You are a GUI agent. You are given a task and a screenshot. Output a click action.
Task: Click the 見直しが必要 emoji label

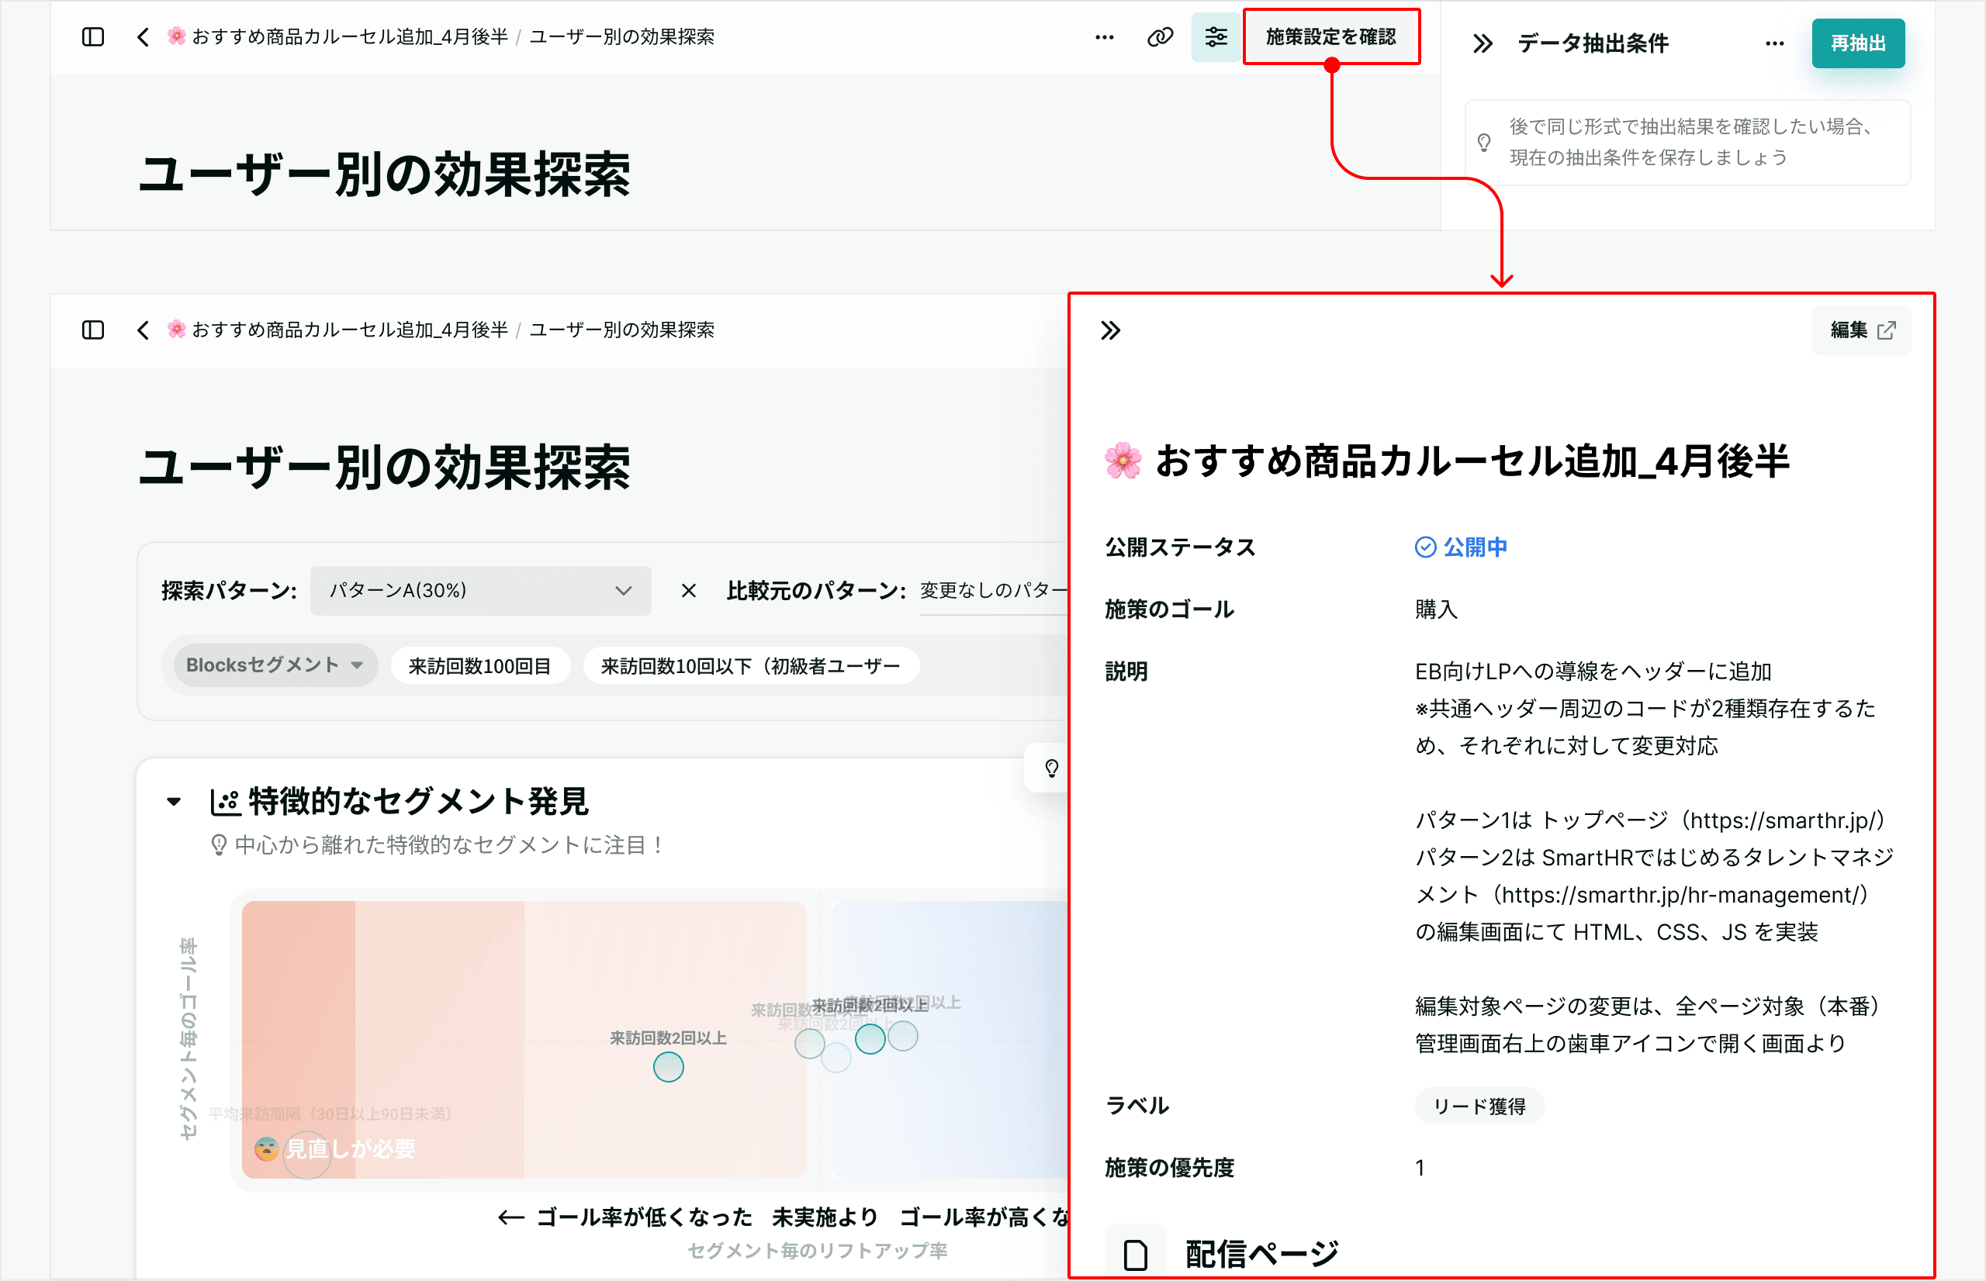(334, 1148)
